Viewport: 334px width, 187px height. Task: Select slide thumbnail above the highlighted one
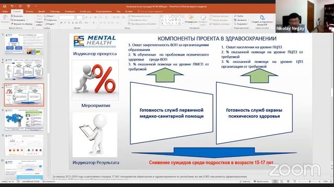tap(24, 69)
